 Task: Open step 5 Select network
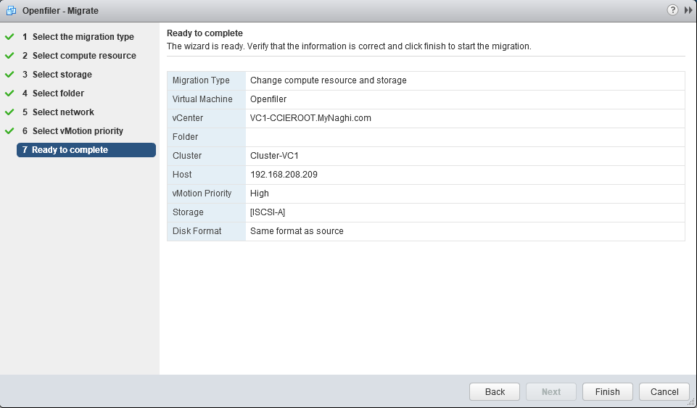63,112
